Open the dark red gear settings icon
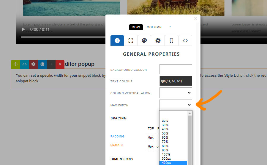Image resolution: width=267 pixels, height=165 pixels. 33,64
